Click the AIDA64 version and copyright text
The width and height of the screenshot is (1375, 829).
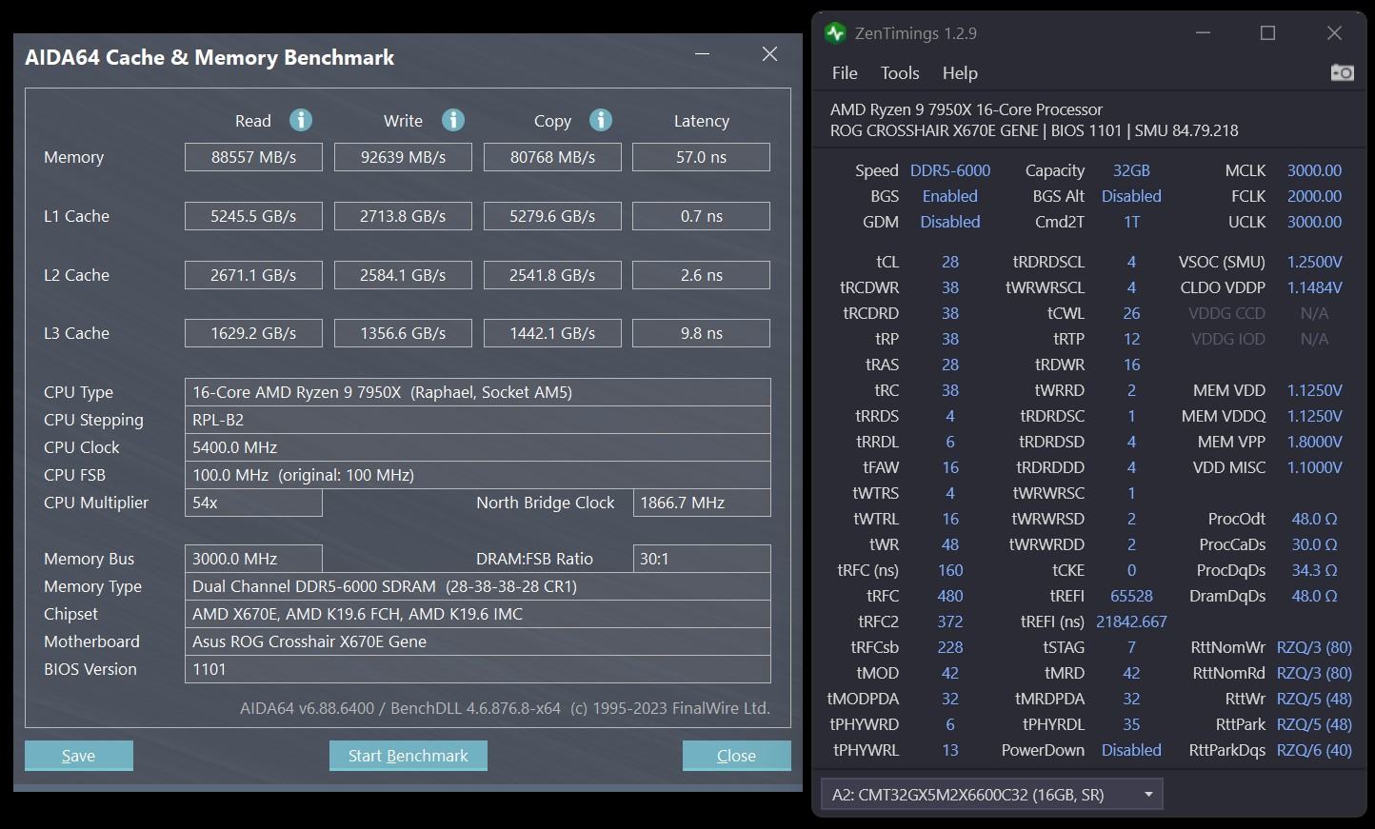[x=505, y=708]
